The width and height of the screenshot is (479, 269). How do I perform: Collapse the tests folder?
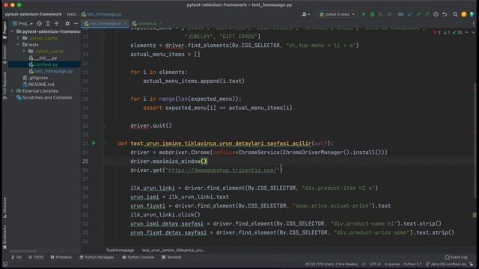pyautogui.click(x=18, y=45)
